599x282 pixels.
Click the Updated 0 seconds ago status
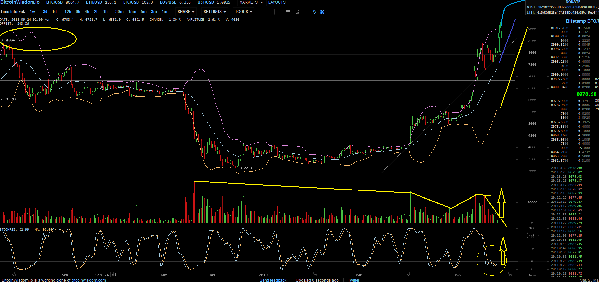tap(317, 280)
